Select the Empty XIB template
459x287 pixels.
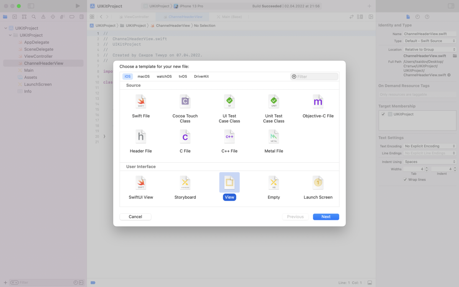(x=274, y=188)
